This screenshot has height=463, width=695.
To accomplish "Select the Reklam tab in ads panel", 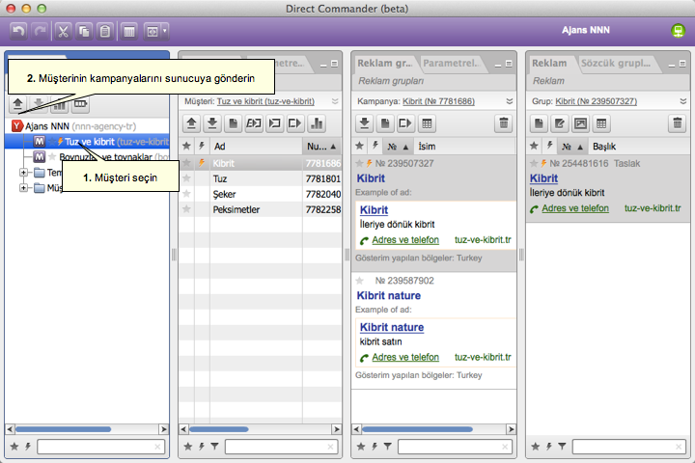I will (x=549, y=64).
